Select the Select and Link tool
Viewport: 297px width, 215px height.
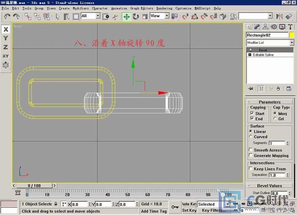(28, 16)
